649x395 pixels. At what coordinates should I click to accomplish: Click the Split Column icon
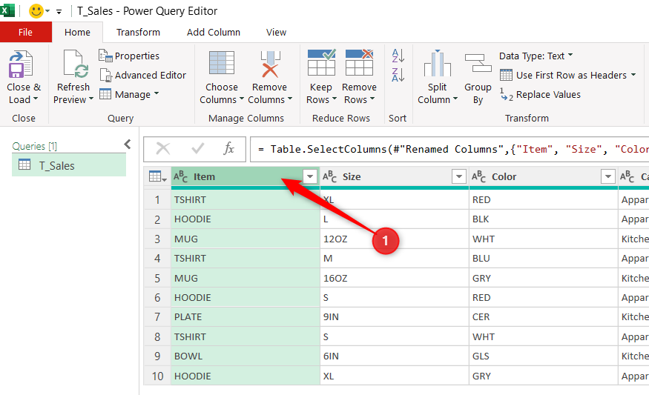pos(437,63)
